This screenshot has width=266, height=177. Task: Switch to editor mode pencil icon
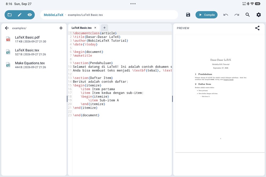(x=20, y=15)
